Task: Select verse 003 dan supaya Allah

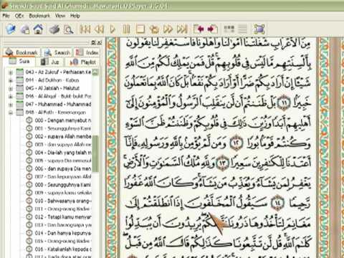Action: (x=63, y=145)
